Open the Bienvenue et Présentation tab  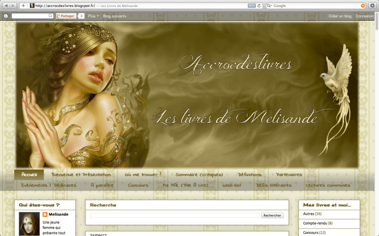coord(81,174)
